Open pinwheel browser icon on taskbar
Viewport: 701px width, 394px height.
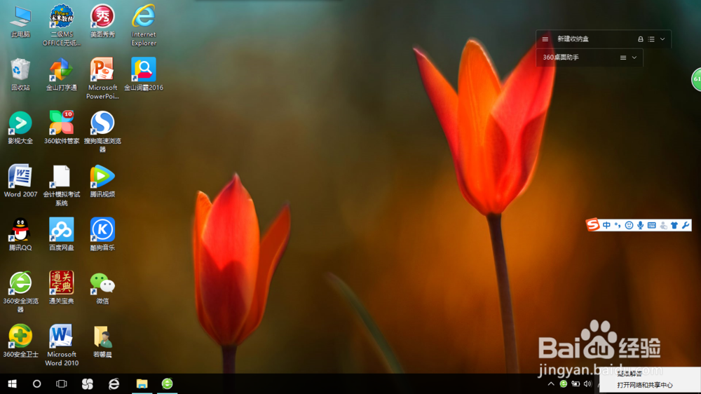[x=87, y=383]
